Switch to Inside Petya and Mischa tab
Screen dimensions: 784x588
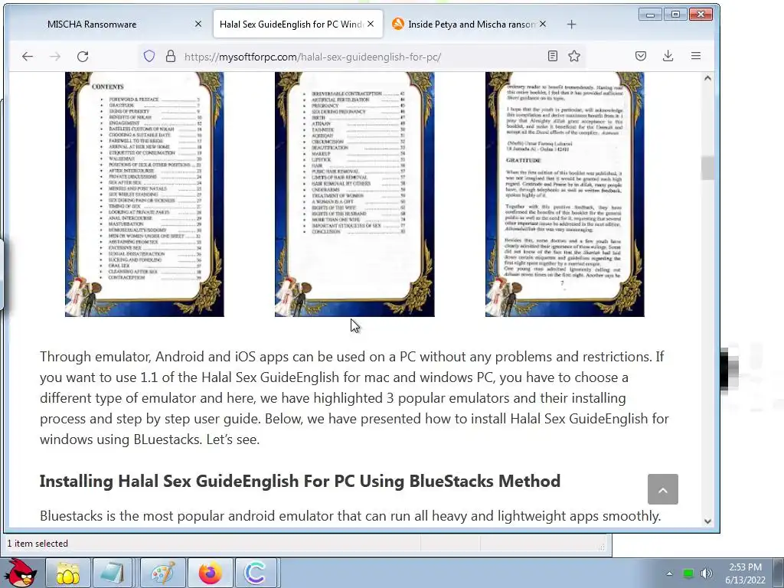point(472,24)
